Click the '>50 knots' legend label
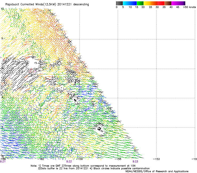197x173 pixels. click(x=189, y=7)
